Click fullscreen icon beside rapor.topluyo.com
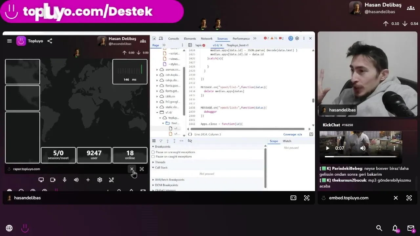 pos(142,169)
